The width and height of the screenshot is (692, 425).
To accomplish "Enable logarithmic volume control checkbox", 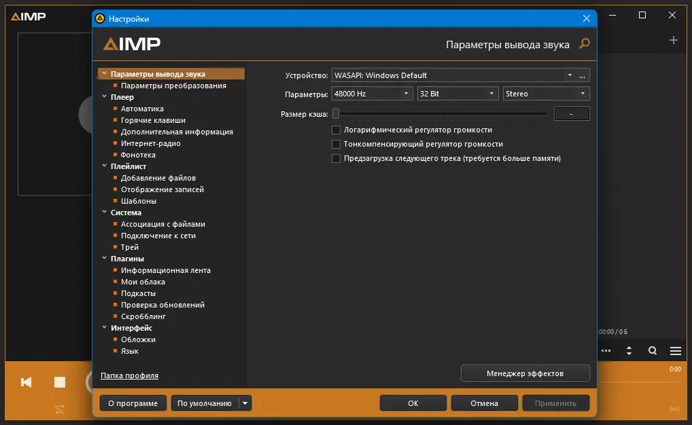I will pyautogui.click(x=336, y=130).
